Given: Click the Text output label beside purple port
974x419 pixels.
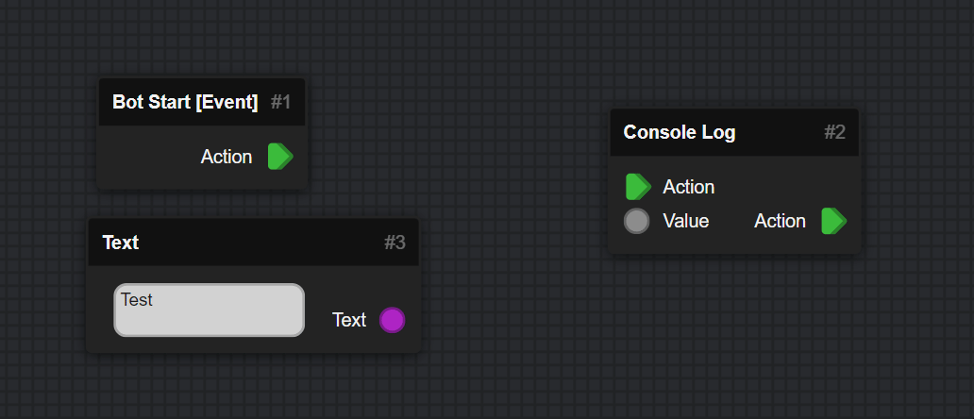Looking at the screenshot, I should 349,320.
